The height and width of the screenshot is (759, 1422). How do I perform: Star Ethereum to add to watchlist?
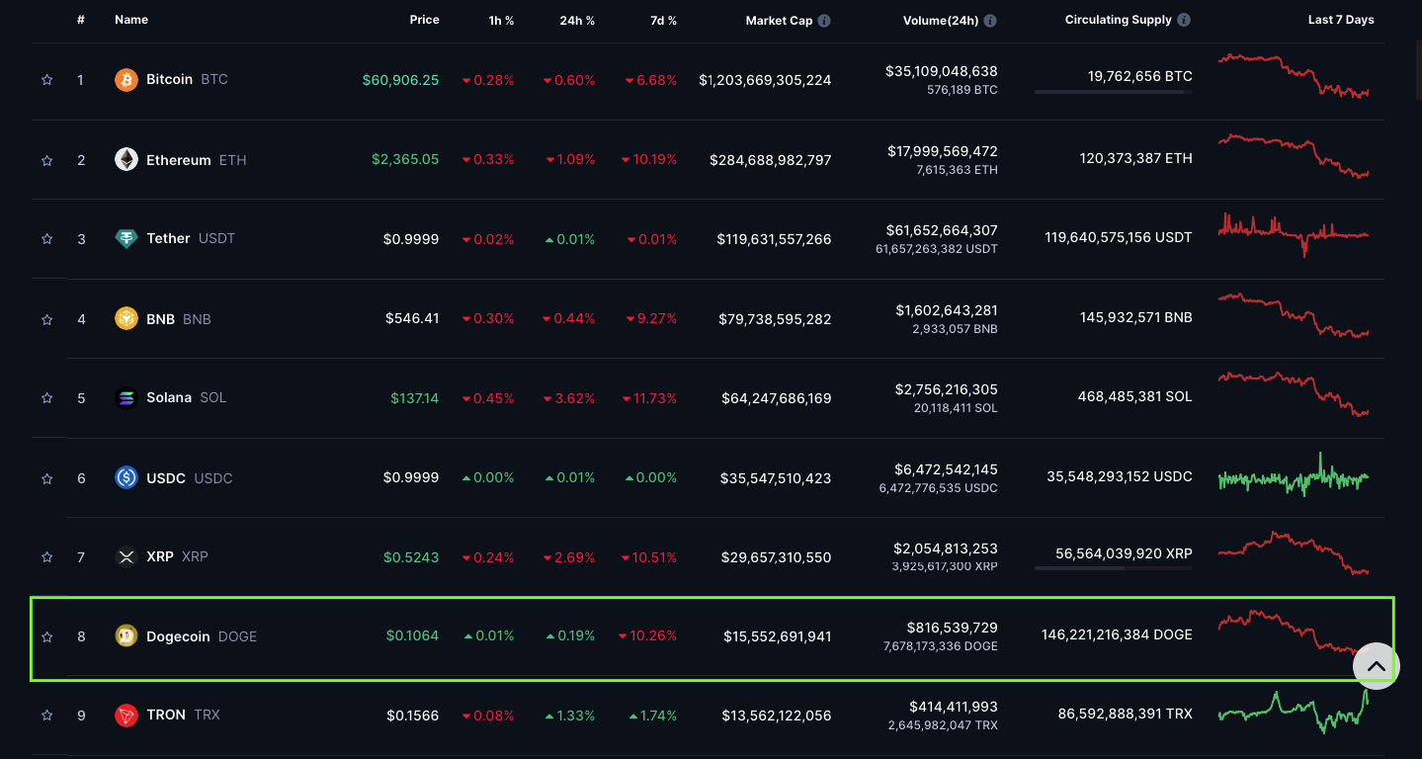[x=46, y=160]
